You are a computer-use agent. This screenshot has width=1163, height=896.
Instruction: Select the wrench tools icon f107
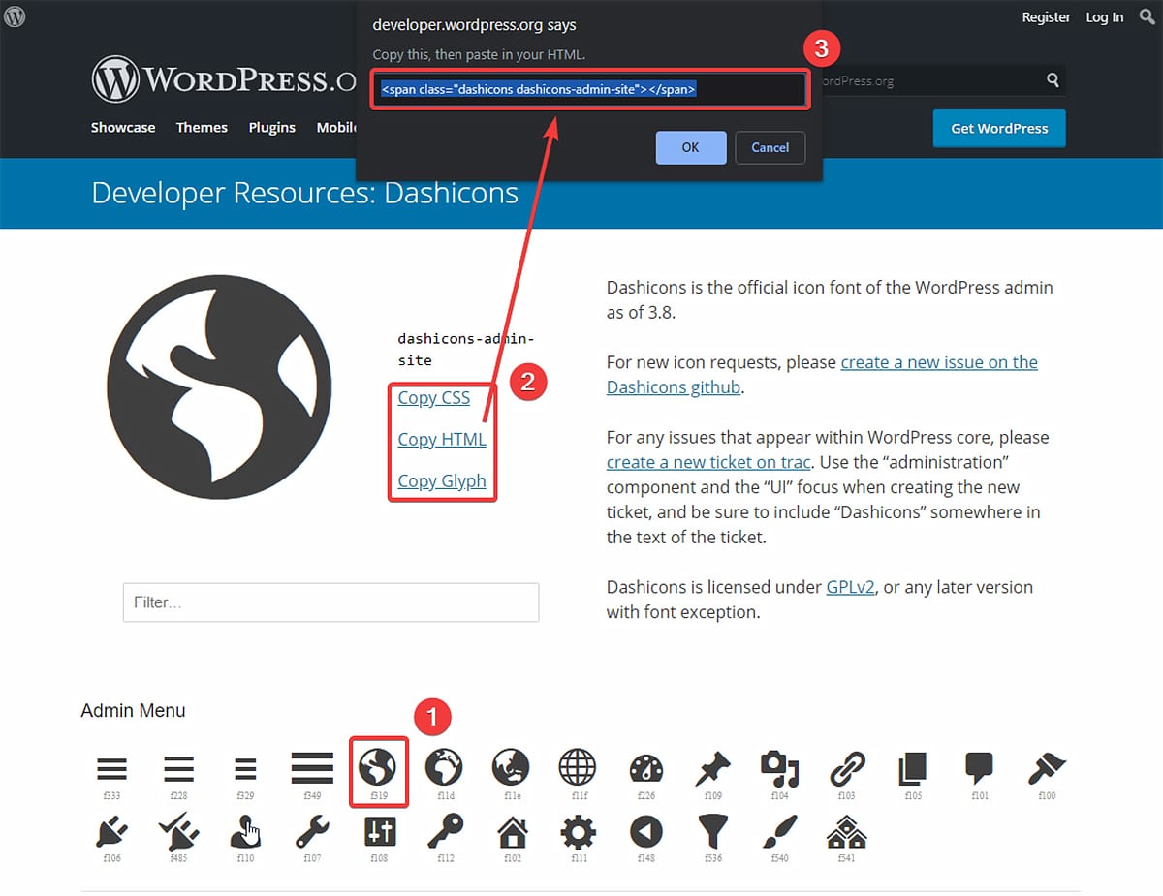pos(312,832)
